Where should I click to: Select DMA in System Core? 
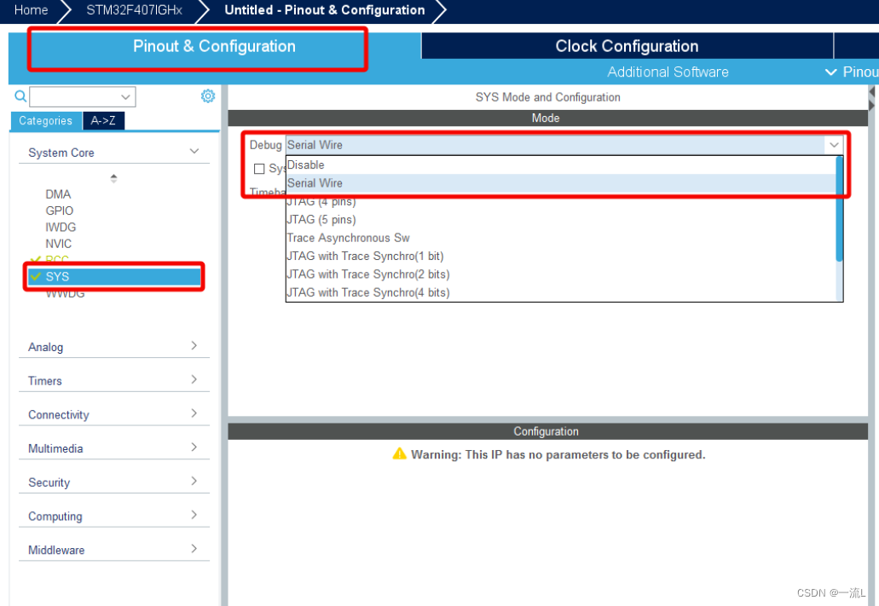(58, 194)
